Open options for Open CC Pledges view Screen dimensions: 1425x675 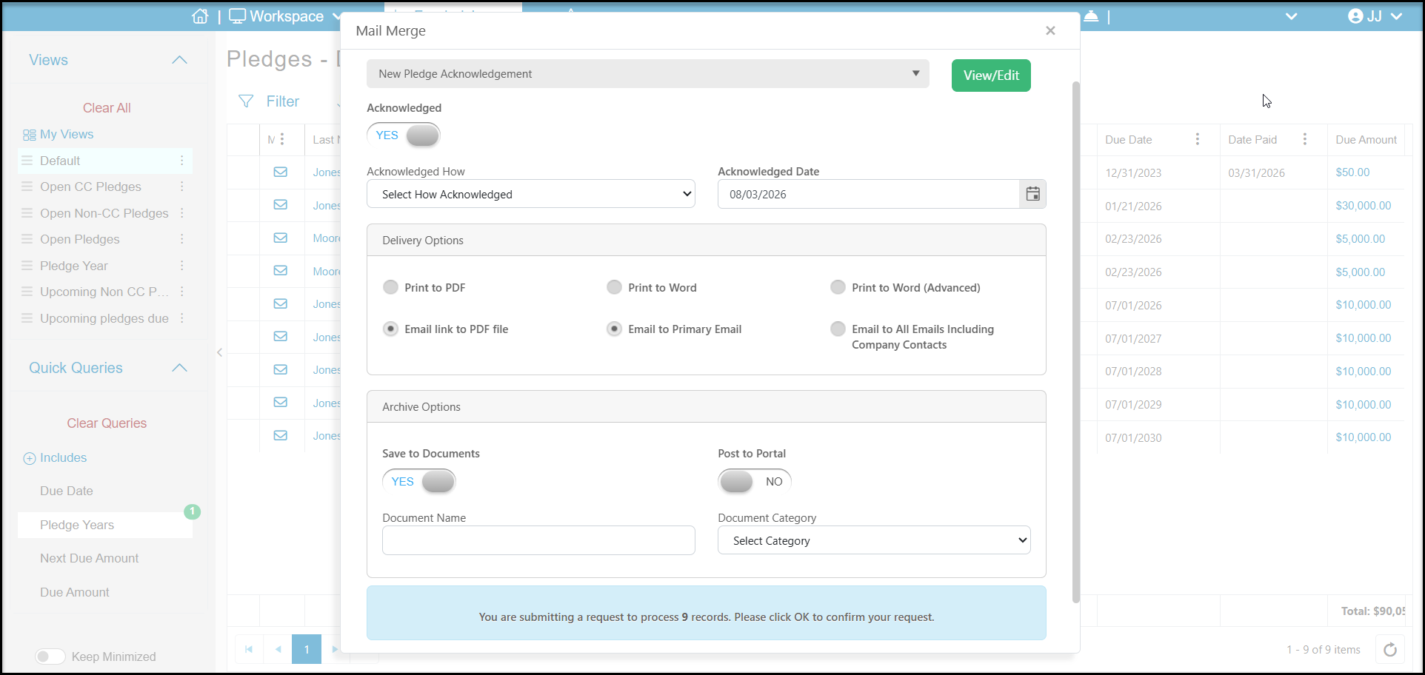click(182, 187)
